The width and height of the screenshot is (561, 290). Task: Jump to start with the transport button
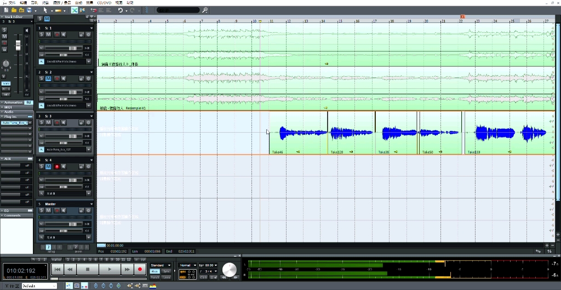click(57, 269)
